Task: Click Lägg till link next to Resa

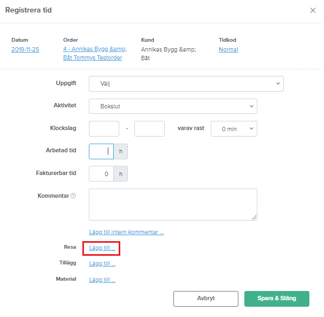Action: pyautogui.click(x=102, y=248)
